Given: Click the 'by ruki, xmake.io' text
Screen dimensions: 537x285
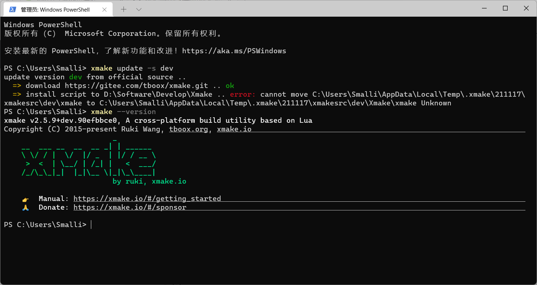Looking at the screenshot, I should tap(149, 181).
